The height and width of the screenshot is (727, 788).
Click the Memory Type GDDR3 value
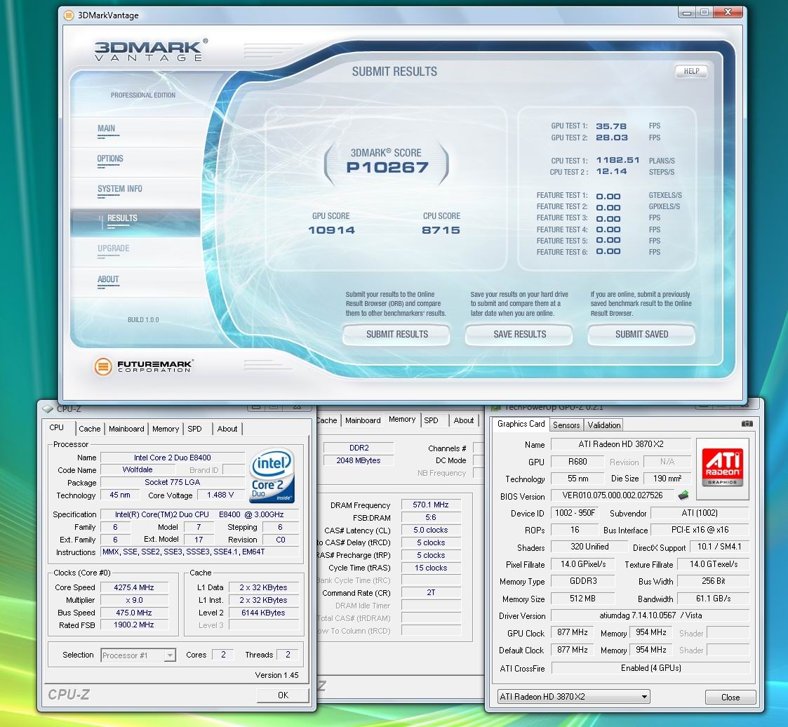pyautogui.click(x=583, y=581)
